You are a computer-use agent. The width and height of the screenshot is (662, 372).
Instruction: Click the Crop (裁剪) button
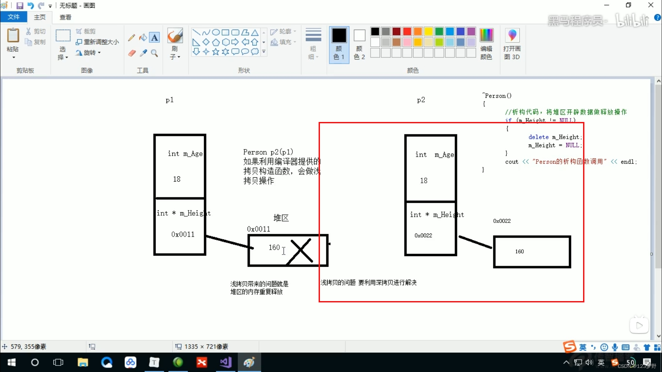click(x=86, y=31)
